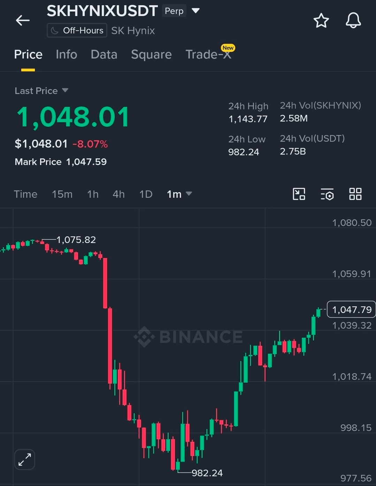This screenshot has height=486, width=376.
Task: Add SKHYNIXUSDT to favorites with star icon
Action: 321,21
